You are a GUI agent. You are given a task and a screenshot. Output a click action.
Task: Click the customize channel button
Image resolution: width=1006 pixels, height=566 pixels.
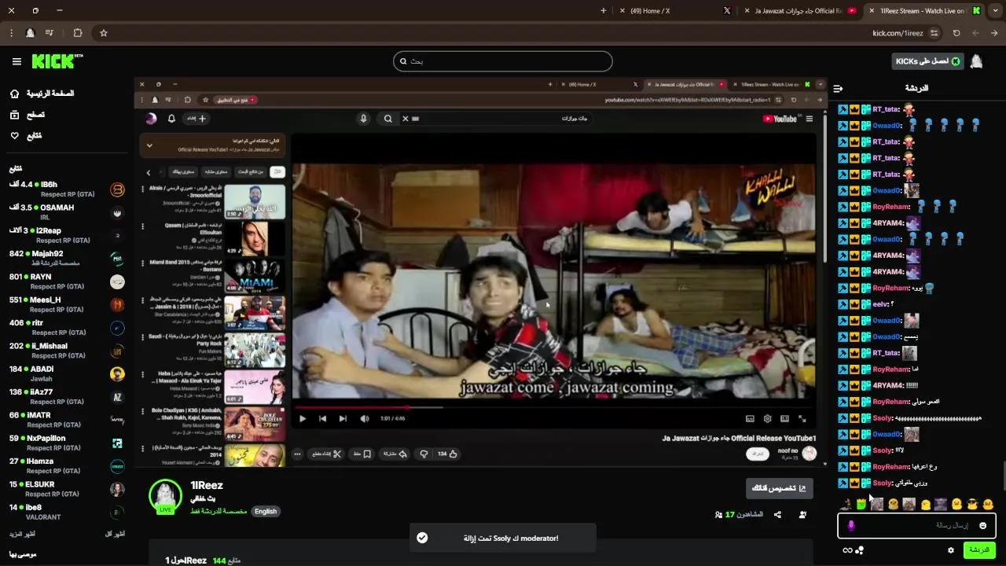779,488
